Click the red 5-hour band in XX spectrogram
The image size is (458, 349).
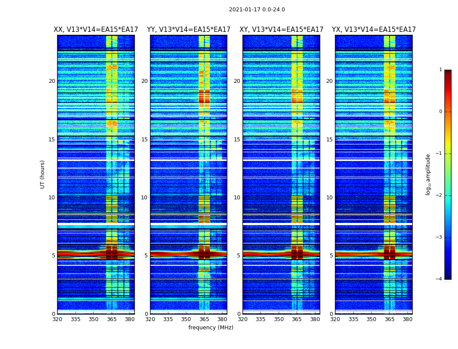click(79, 254)
